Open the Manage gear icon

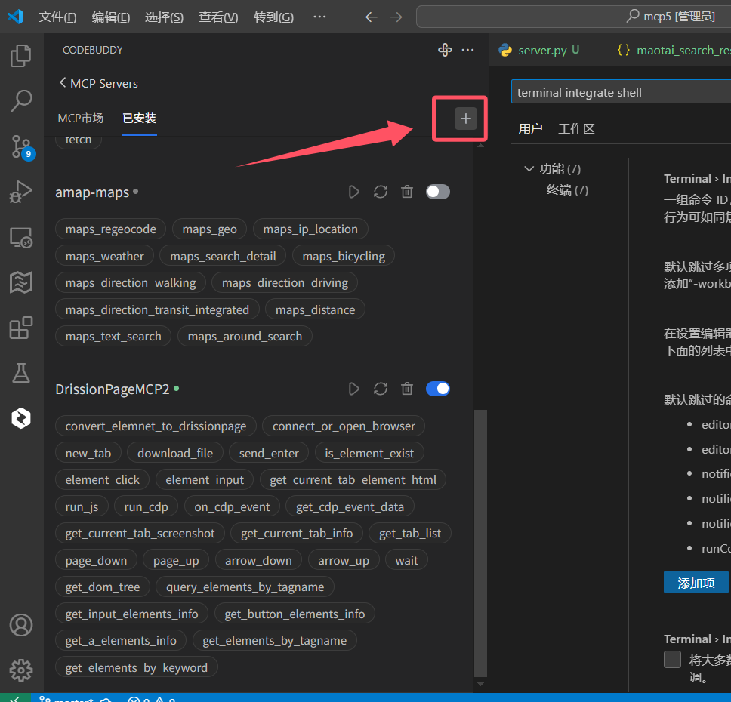[x=21, y=670]
